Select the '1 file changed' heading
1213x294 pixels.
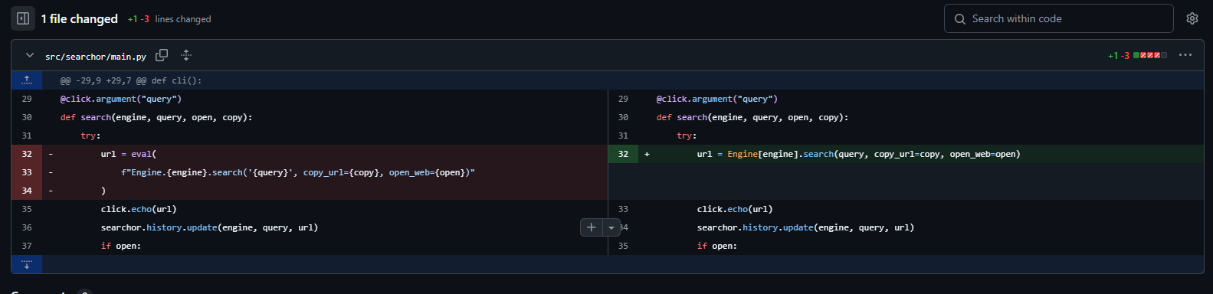(x=80, y=18)
